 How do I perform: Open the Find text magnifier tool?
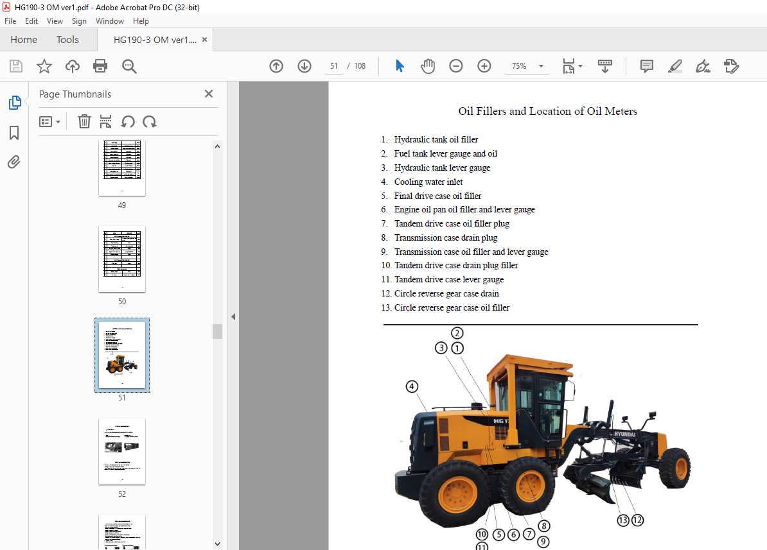pyautogui.click(x=129, y=66)
